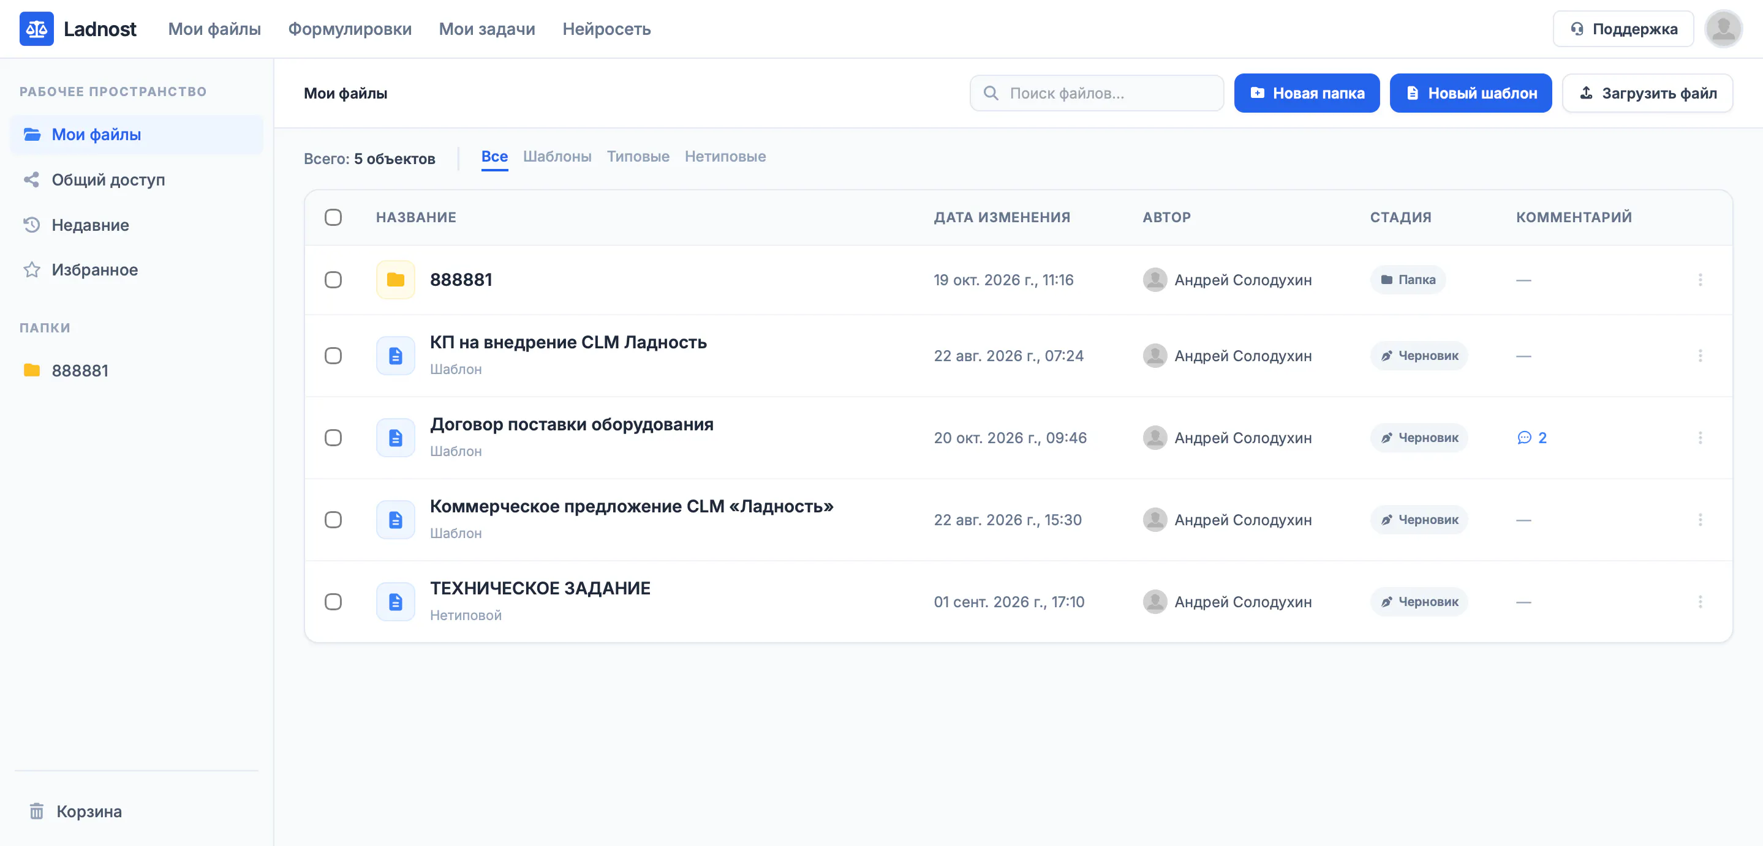1763x846 pixels.
Task: Tick checkbox for Коммерческое предложение CLM «Ладность»
Action: 333,520
